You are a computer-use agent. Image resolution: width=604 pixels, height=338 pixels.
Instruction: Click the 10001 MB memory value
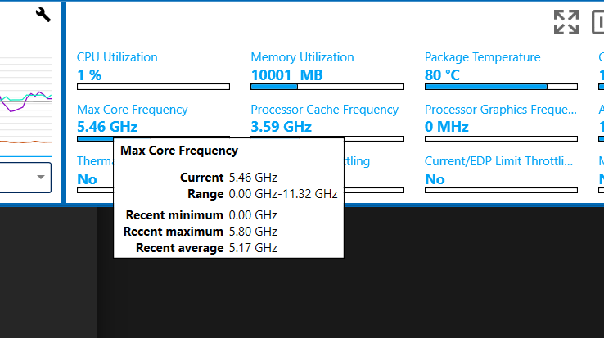[x=286, y=75]
